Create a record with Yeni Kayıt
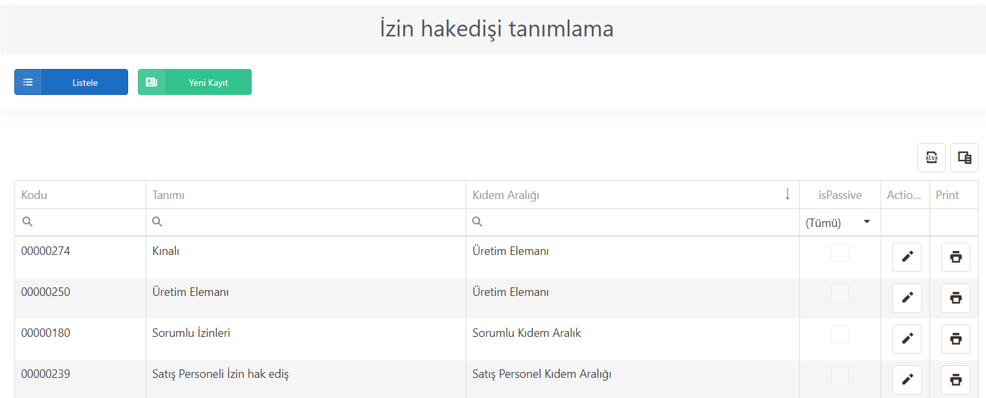986x398 pixels. coord(194,82)
